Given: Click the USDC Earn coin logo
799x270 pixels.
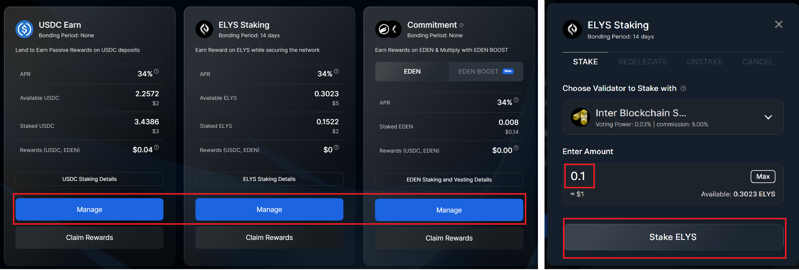Looking at the screenshot, I should pos(24,30).
